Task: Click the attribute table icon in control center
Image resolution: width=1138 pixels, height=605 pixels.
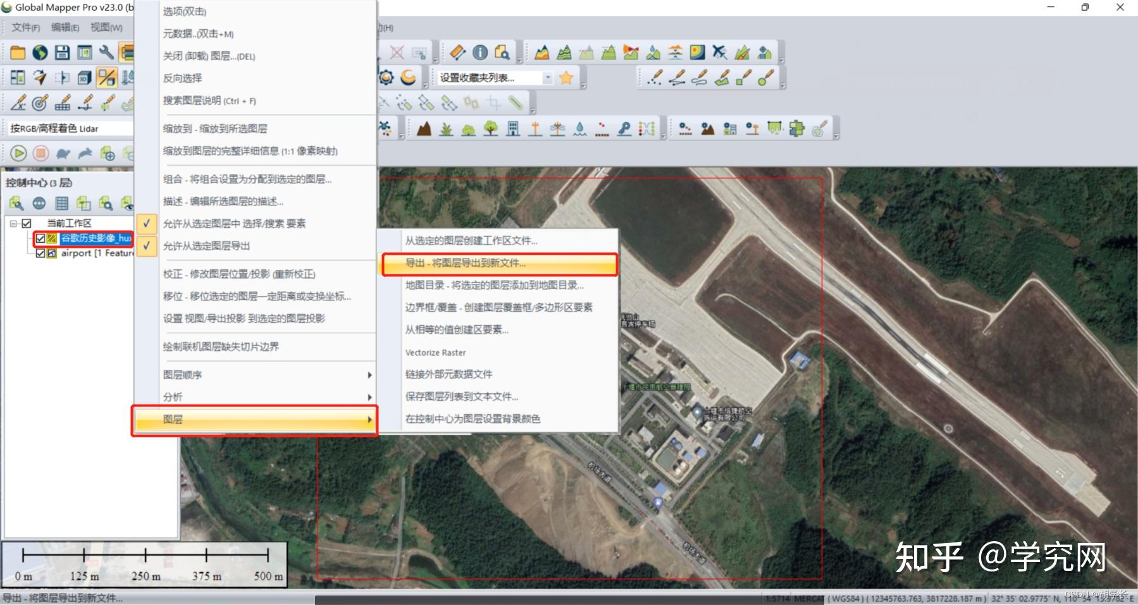Action: 61,204
